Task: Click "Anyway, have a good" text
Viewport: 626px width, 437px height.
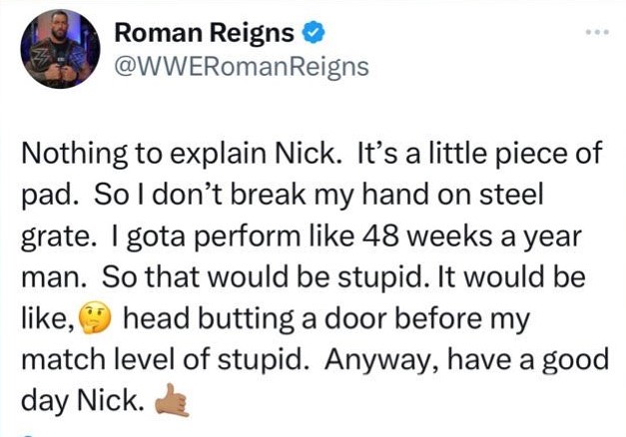Action: (x=466, y=360)
